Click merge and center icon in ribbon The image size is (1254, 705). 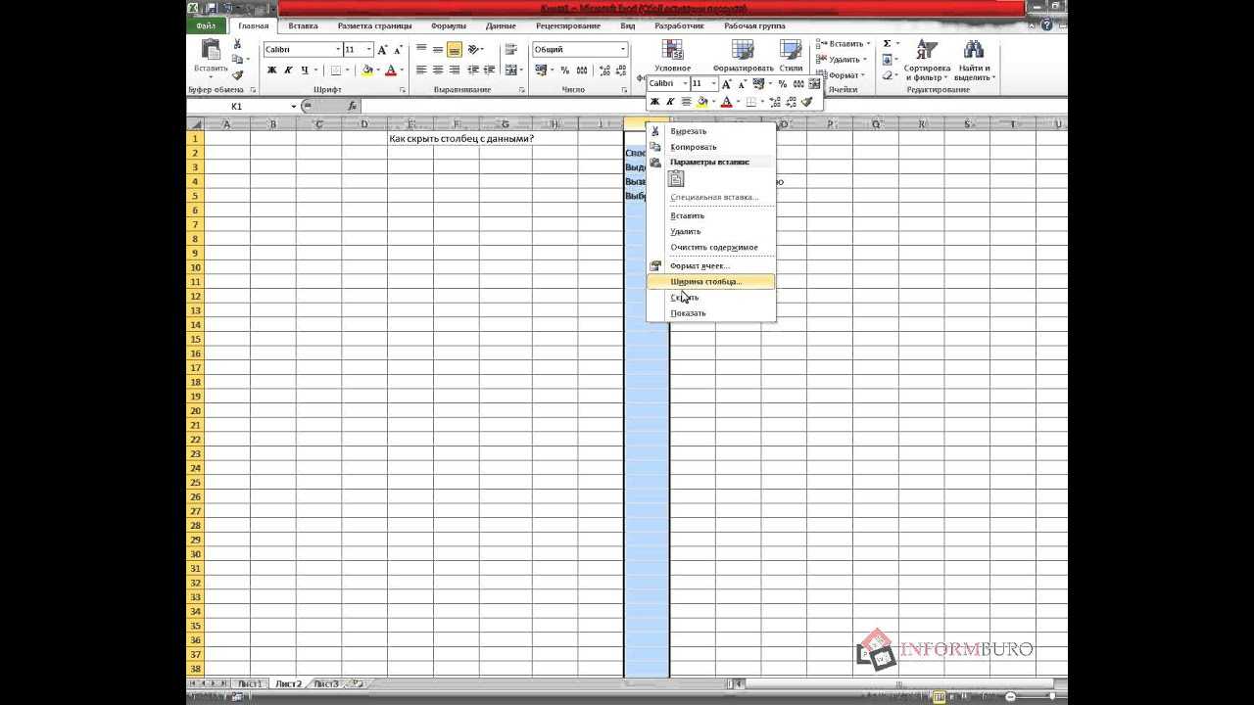click(x=511, y=70)
